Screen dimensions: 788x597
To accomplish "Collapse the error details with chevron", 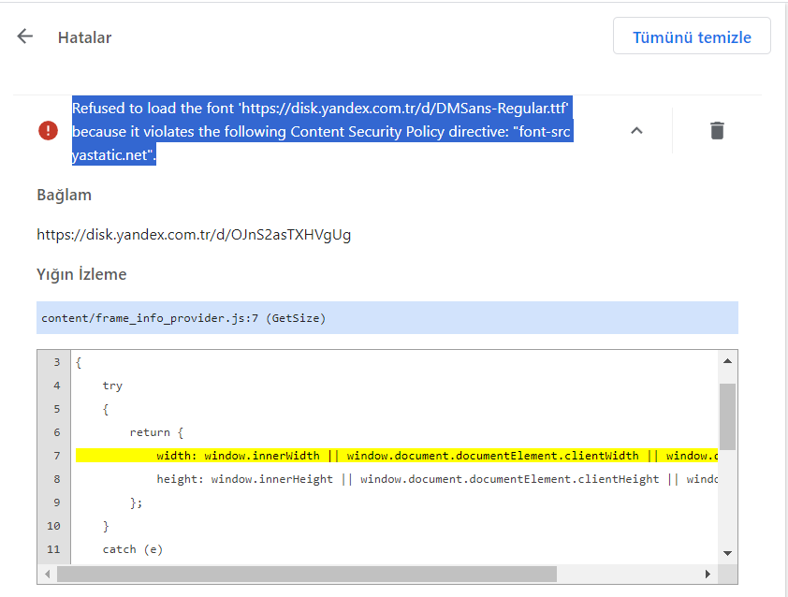I will click(x=636, y=131).
